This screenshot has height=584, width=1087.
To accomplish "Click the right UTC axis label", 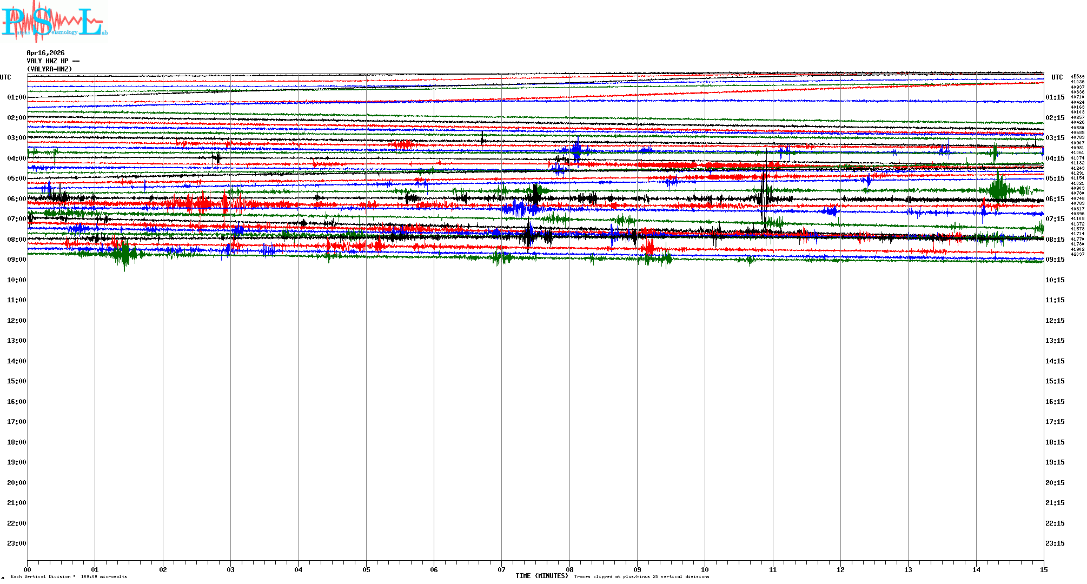I will 1057,77.
